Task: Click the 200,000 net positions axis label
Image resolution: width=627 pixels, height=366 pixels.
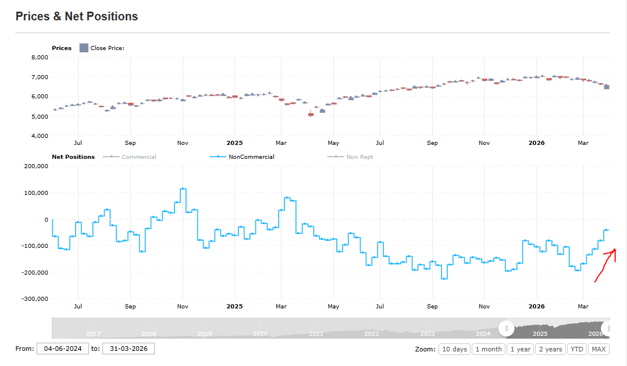Action: pos(36,166)
